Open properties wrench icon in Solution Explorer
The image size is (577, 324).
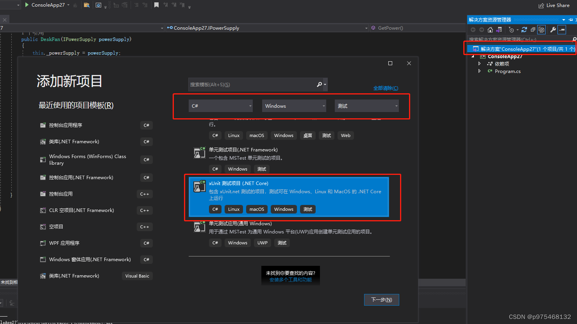point(553,30)
